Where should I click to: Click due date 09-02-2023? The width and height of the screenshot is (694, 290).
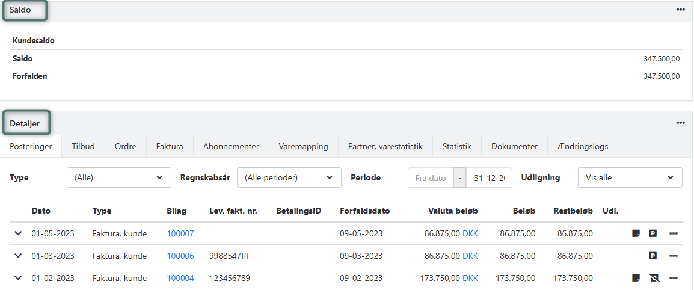(x=361, y=279)
